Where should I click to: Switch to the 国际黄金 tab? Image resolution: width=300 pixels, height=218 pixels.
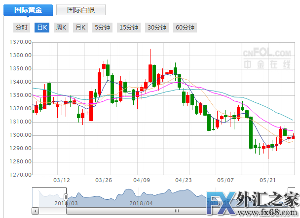click(x=27, y=9)
